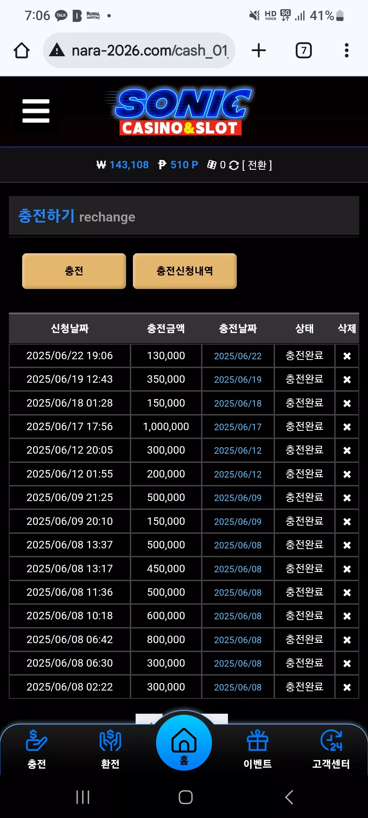
Task: Open the tab switcher showing 7 tabs
Action: pos(304,50)
